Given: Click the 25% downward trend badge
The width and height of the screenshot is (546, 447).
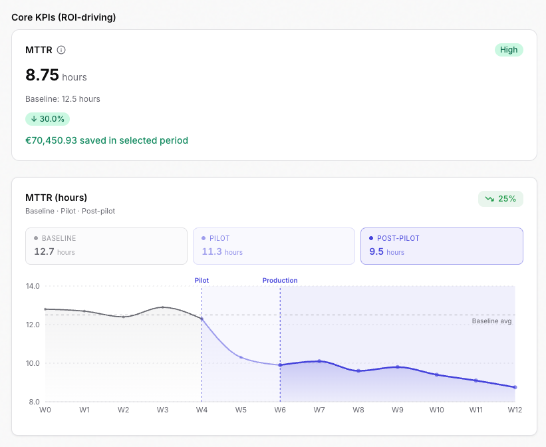Looking at the screenshot, I should (500, 199).
